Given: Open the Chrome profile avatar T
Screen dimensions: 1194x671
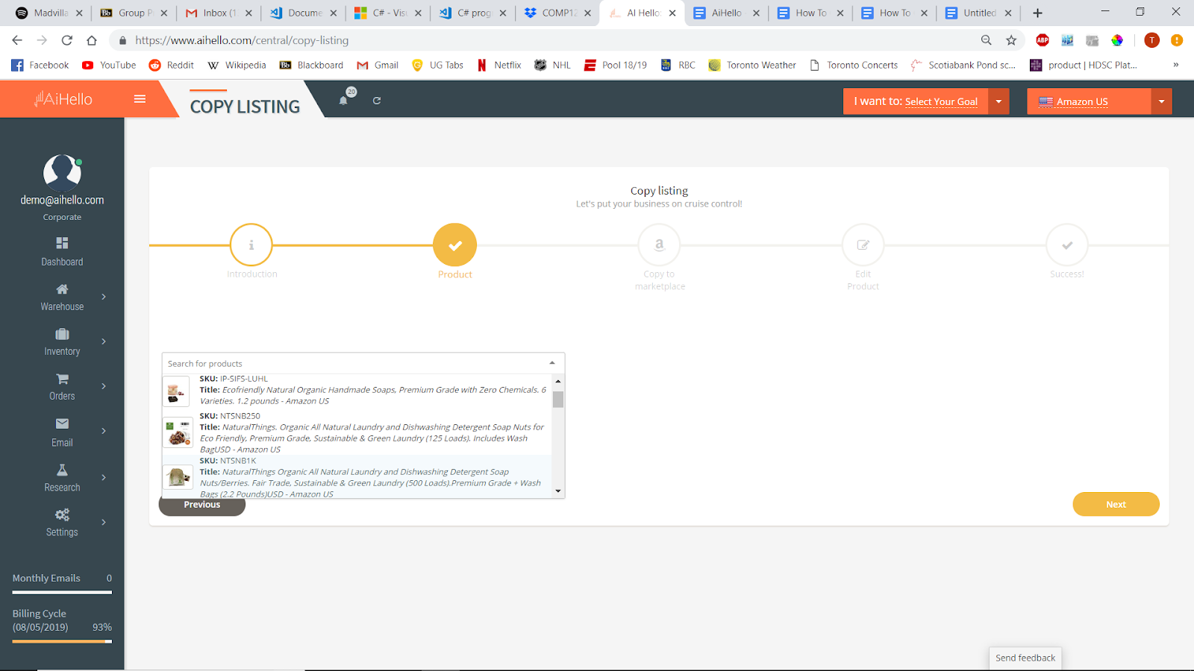Looking at the screenshot, I should pos(1151,40).
